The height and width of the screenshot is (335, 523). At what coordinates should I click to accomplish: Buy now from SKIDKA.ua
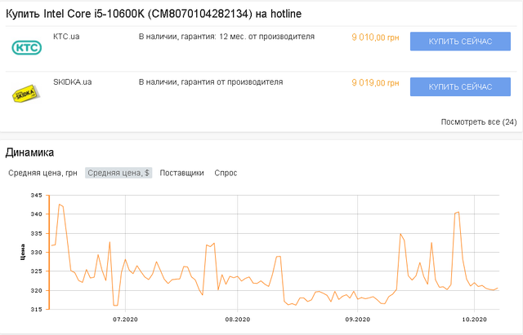tap(460, 87)
